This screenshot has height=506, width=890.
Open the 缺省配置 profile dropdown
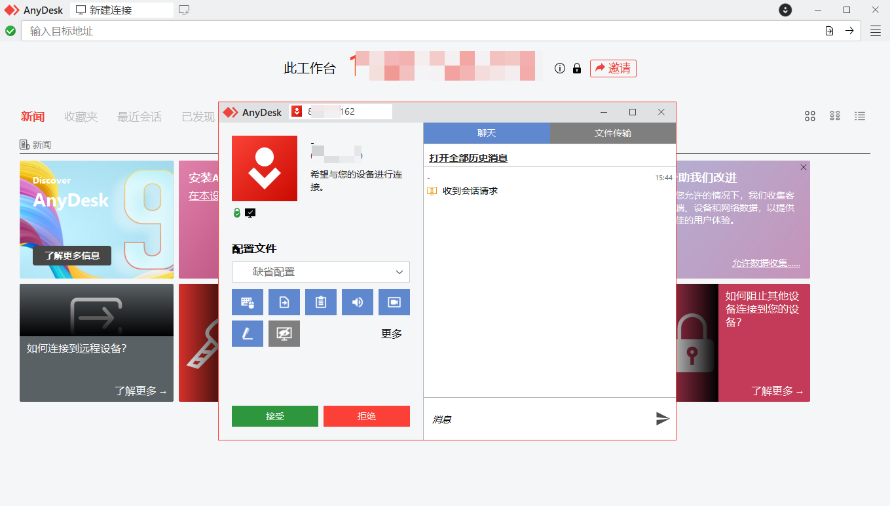pyautogui.click(x=321, y=272)
